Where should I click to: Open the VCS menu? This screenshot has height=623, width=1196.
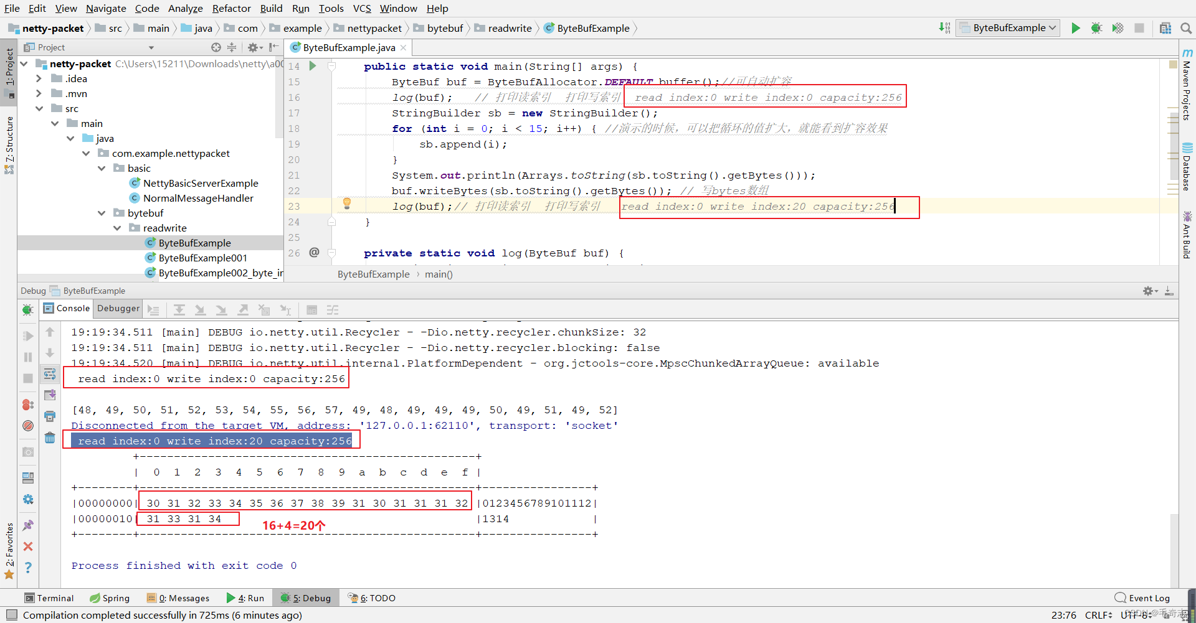coord(362,8)
